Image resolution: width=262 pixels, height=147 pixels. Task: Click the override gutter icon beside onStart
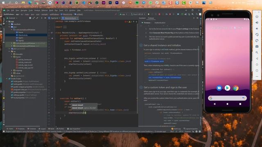pos(52,98)
